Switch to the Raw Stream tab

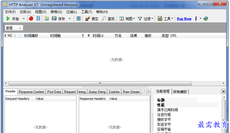click(x=131, y=92)
